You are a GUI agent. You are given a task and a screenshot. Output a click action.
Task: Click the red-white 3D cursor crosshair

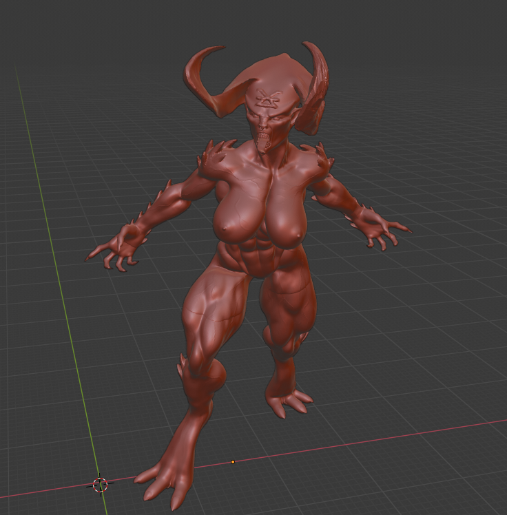tap(100, 485)
